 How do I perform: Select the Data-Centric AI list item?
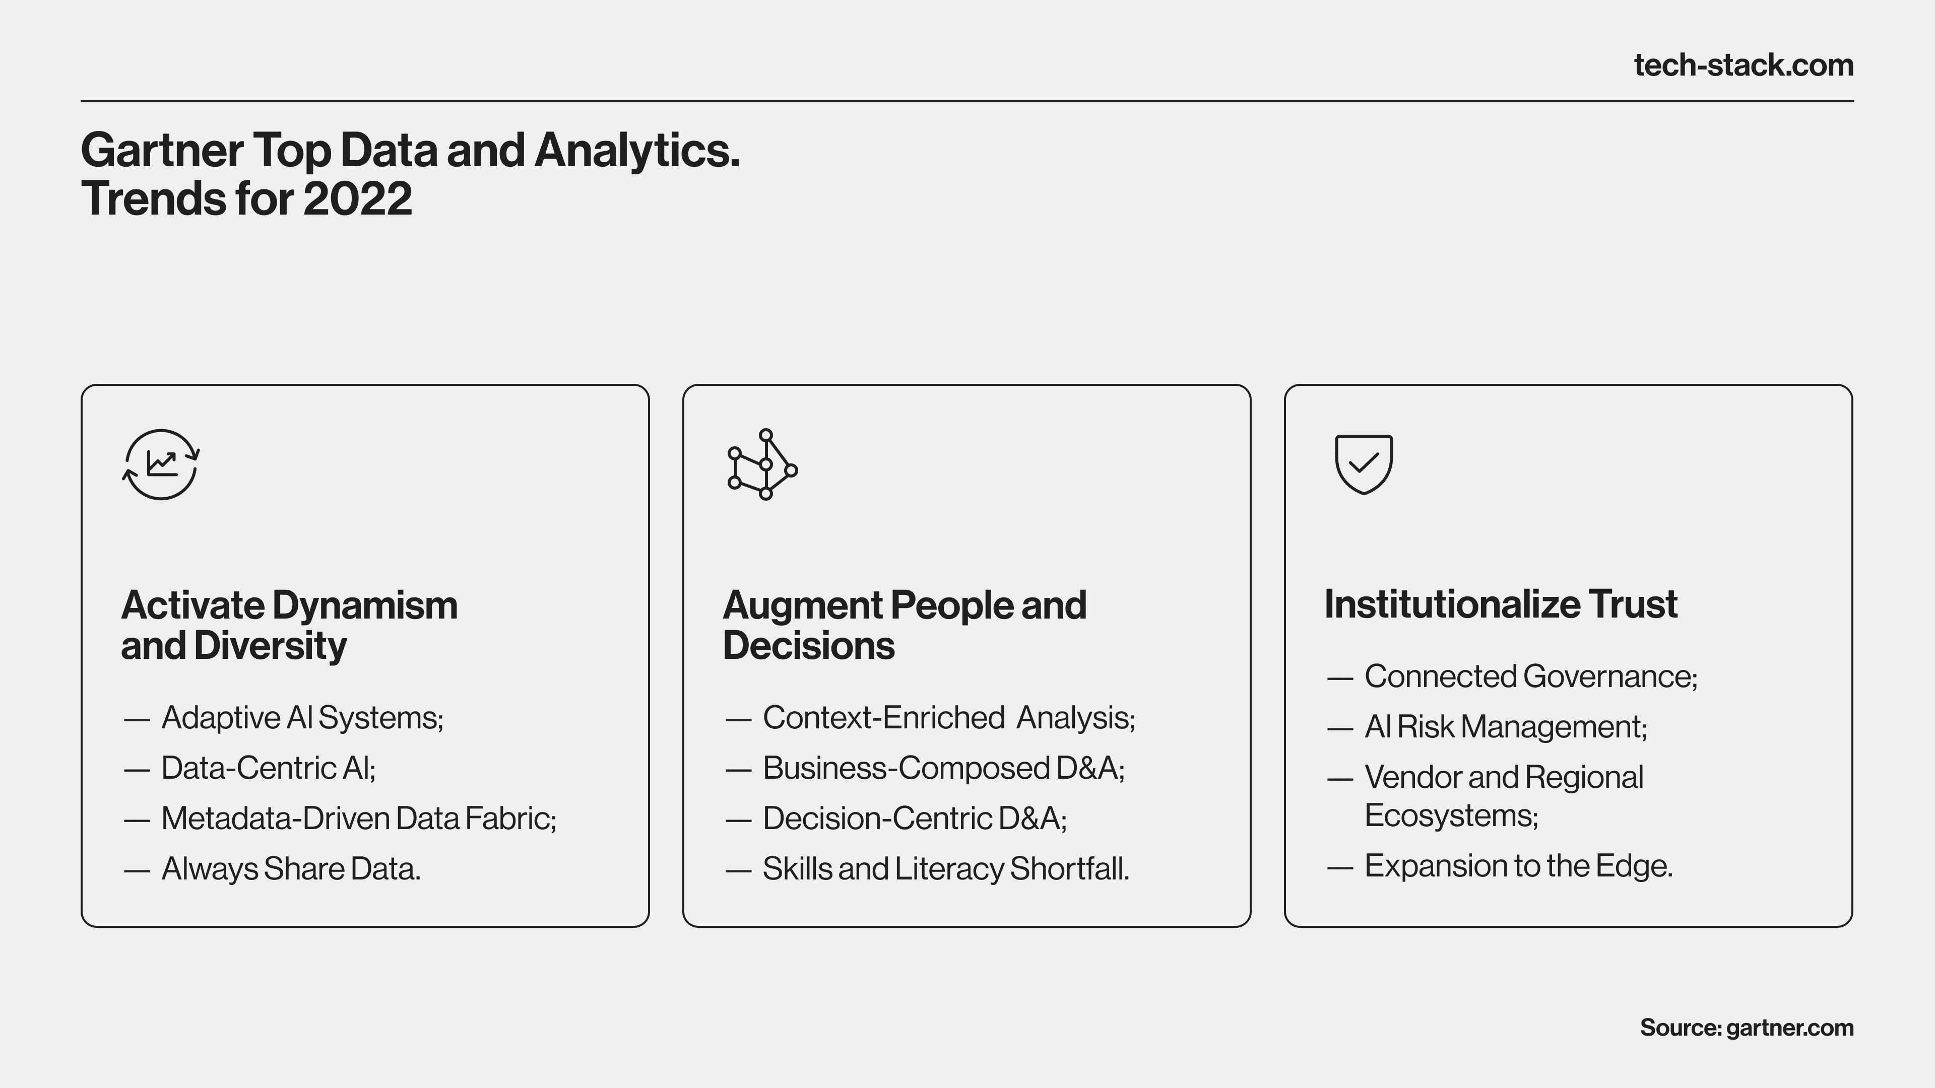(x=268, y=768)
